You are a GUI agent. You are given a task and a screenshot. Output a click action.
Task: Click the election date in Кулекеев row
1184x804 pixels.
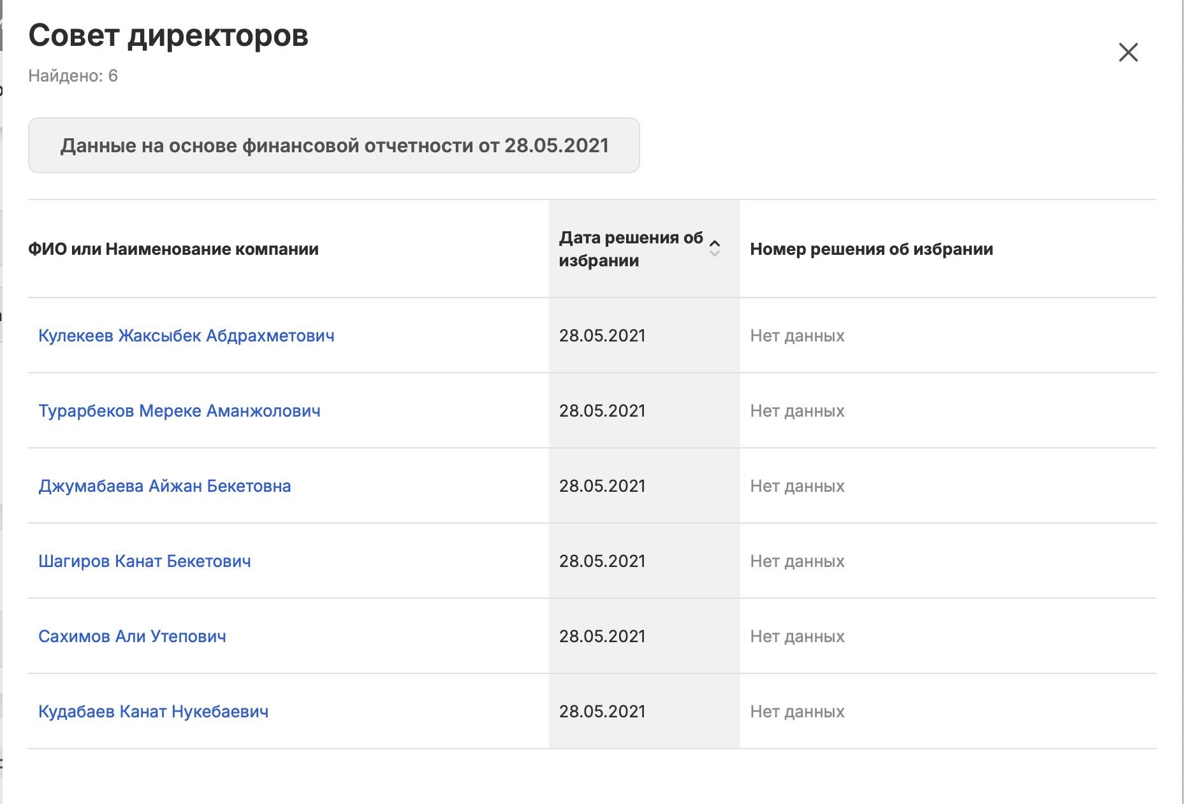(602, 336)
